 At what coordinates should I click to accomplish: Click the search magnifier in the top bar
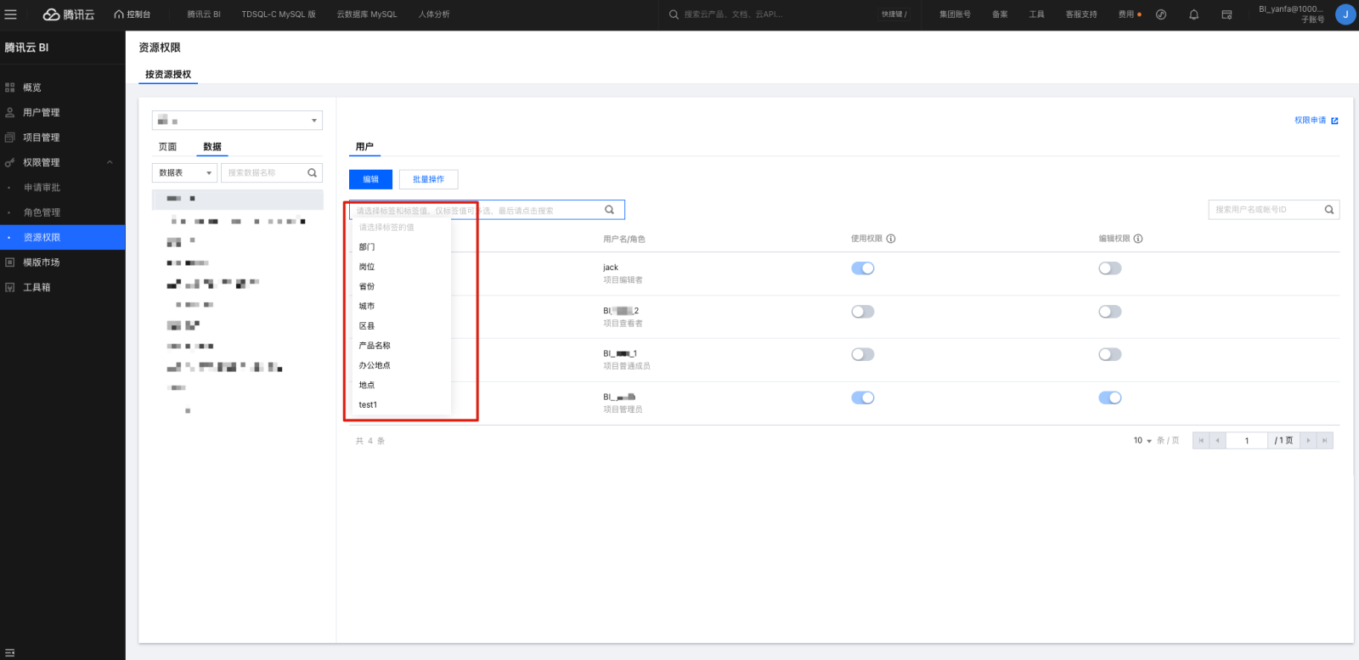click(x=674, y=14)
